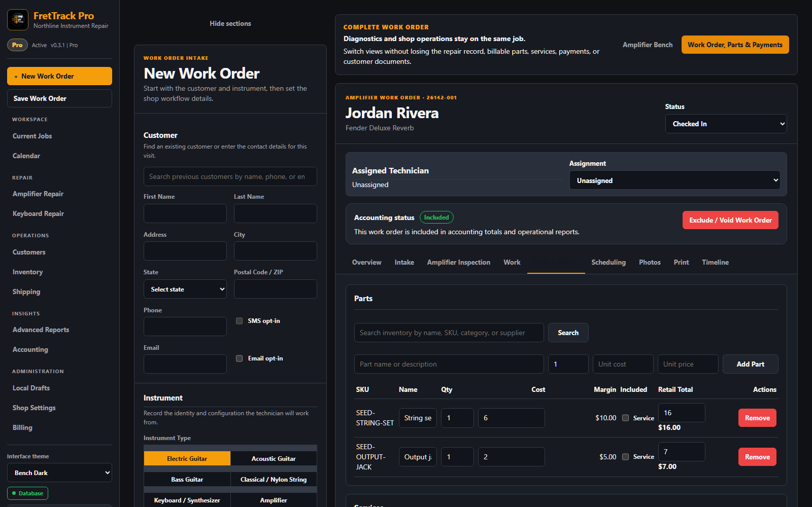Image resolution: width=812 pixels, height=507 pixels.
Task: Select Electric Guitar instrument type
Action: coord(187,458)
